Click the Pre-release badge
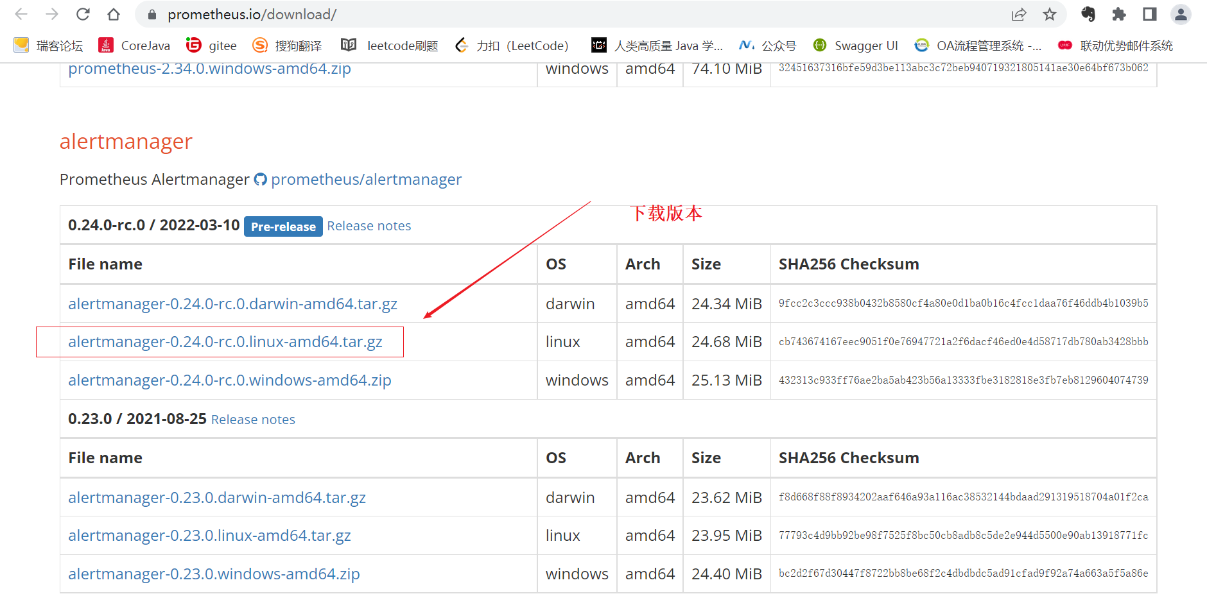1207x596 pixels. pos(283,226)
